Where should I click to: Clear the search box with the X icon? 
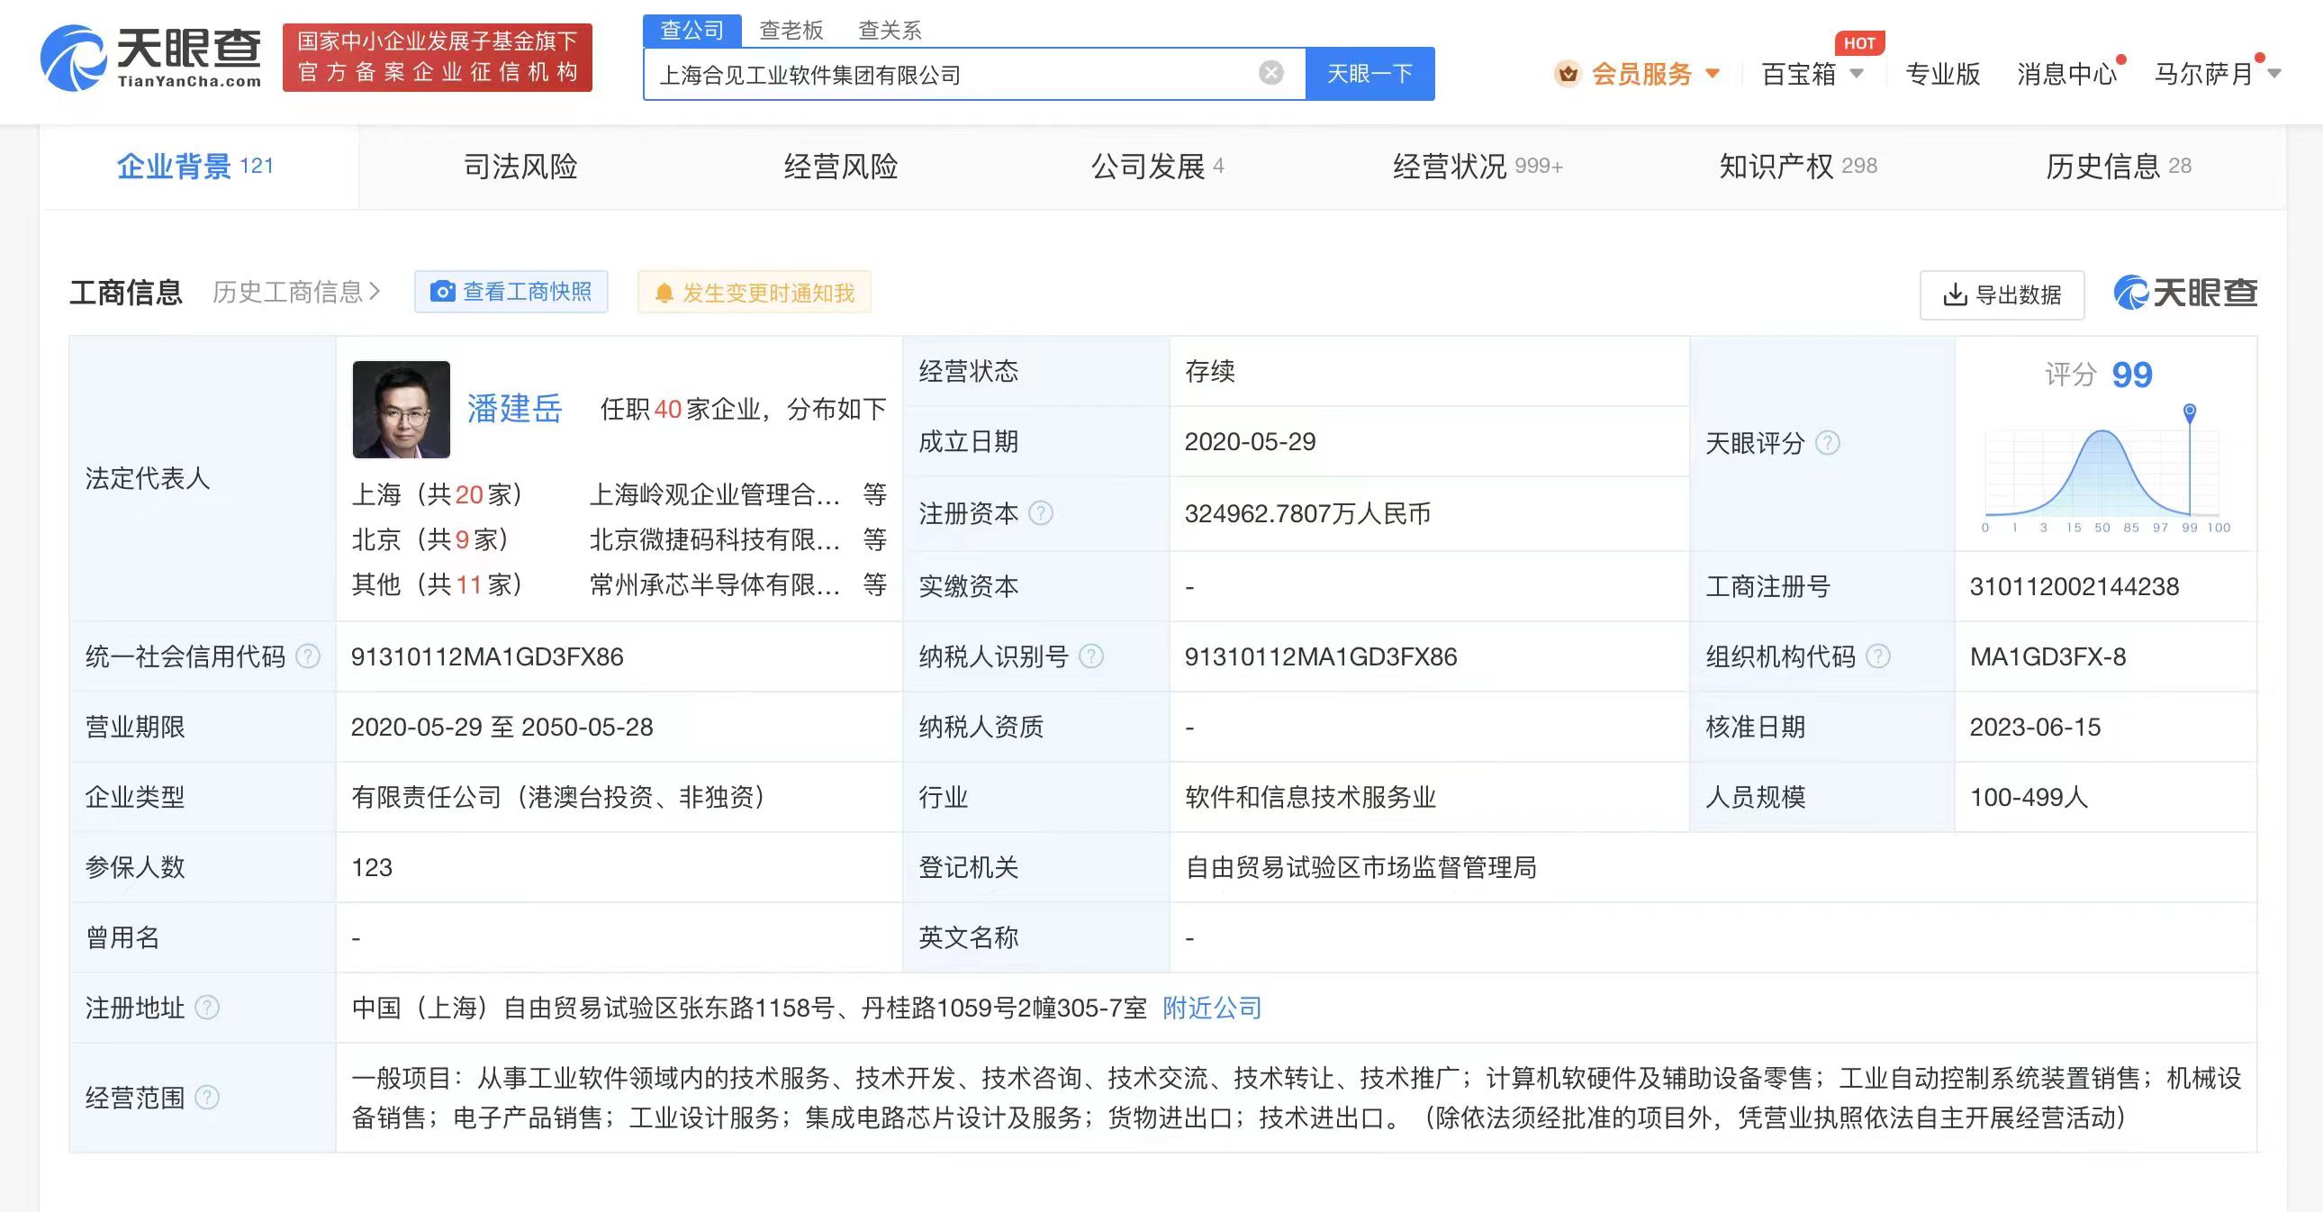click(1270, 73)
